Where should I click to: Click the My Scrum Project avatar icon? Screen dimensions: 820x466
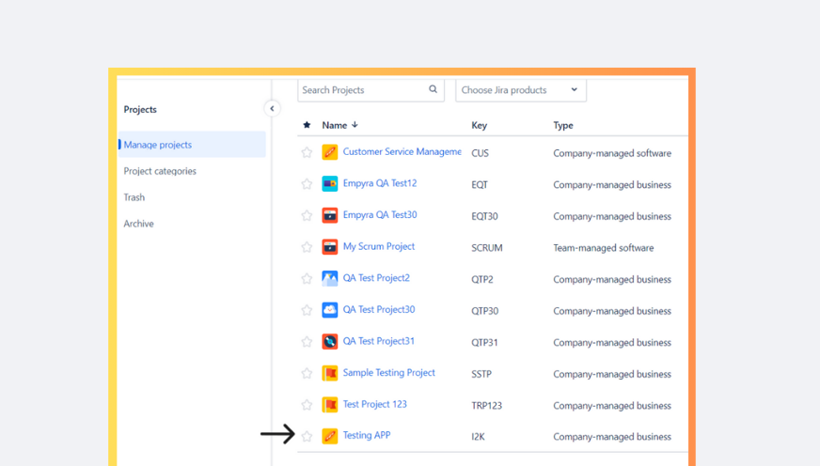tap(329, 247)
